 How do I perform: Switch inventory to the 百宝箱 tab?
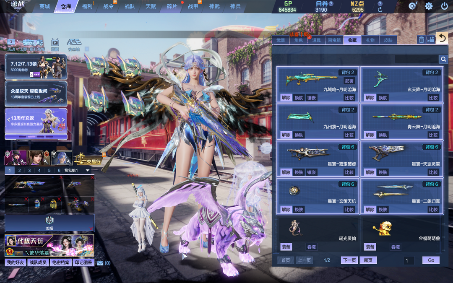[334, 40]
